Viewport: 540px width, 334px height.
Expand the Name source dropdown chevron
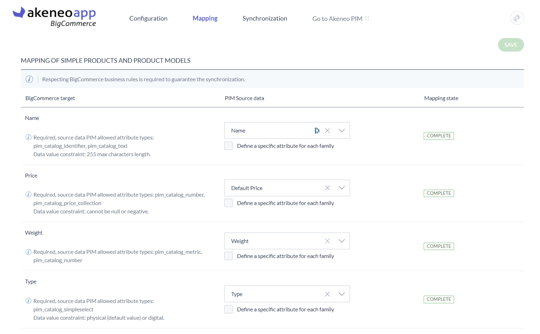[342, 130]
